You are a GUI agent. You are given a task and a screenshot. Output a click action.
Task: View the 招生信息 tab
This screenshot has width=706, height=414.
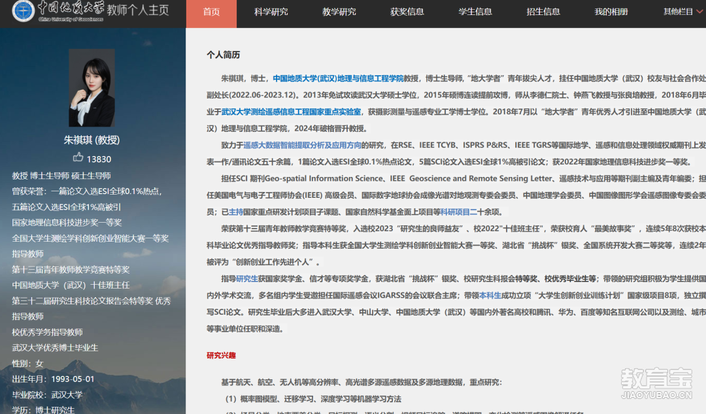(x=543, y=12)
